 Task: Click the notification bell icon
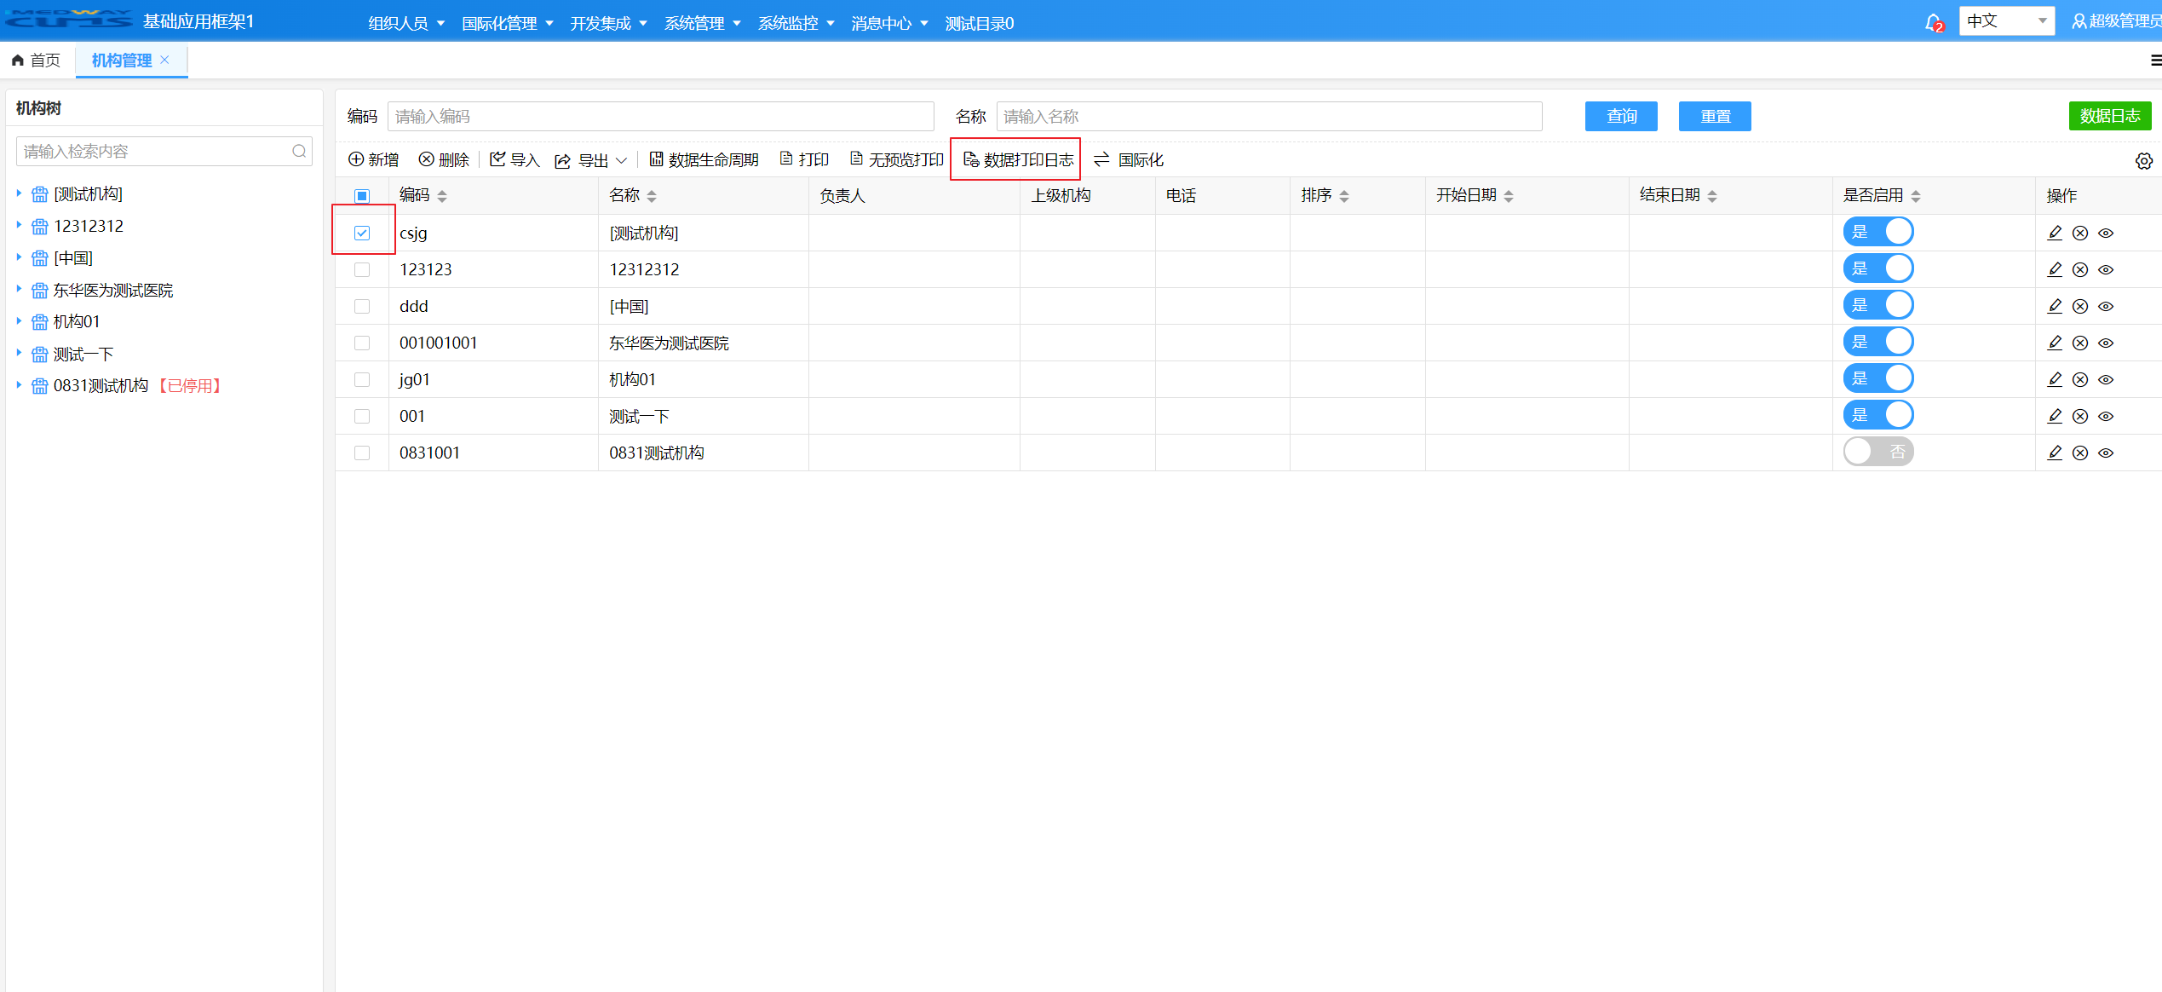(1932, 22)
